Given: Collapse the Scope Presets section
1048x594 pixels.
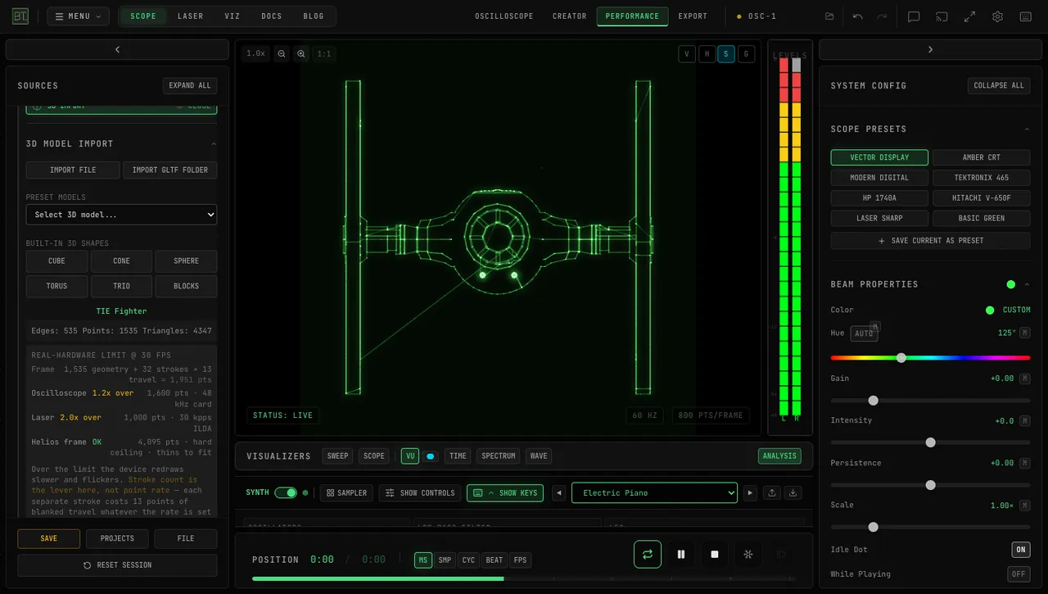Looking at the screenshot, I should click(1027, 129).
